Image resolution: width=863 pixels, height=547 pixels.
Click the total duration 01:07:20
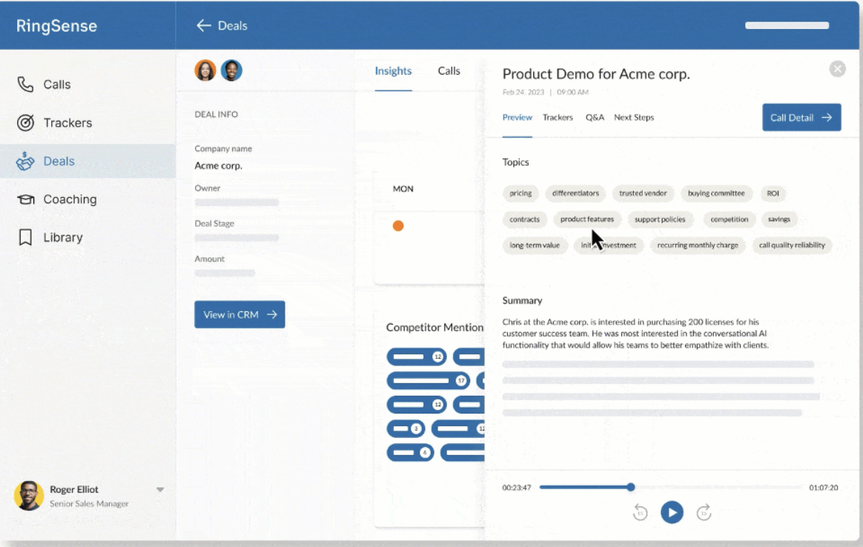tap(824, 488)
